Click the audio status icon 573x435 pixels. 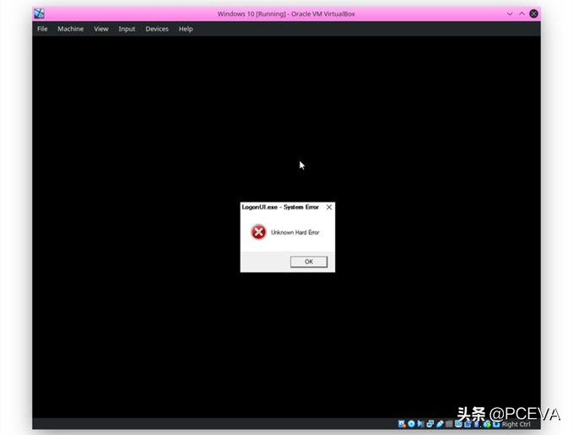[x=421, y=423]
